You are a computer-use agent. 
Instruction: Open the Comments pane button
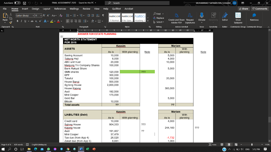pyautogui.click(x=260, y=9)
